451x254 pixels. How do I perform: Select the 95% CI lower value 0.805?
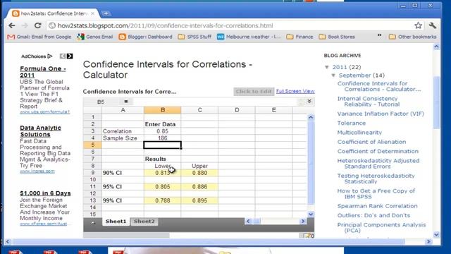point(163,186)
